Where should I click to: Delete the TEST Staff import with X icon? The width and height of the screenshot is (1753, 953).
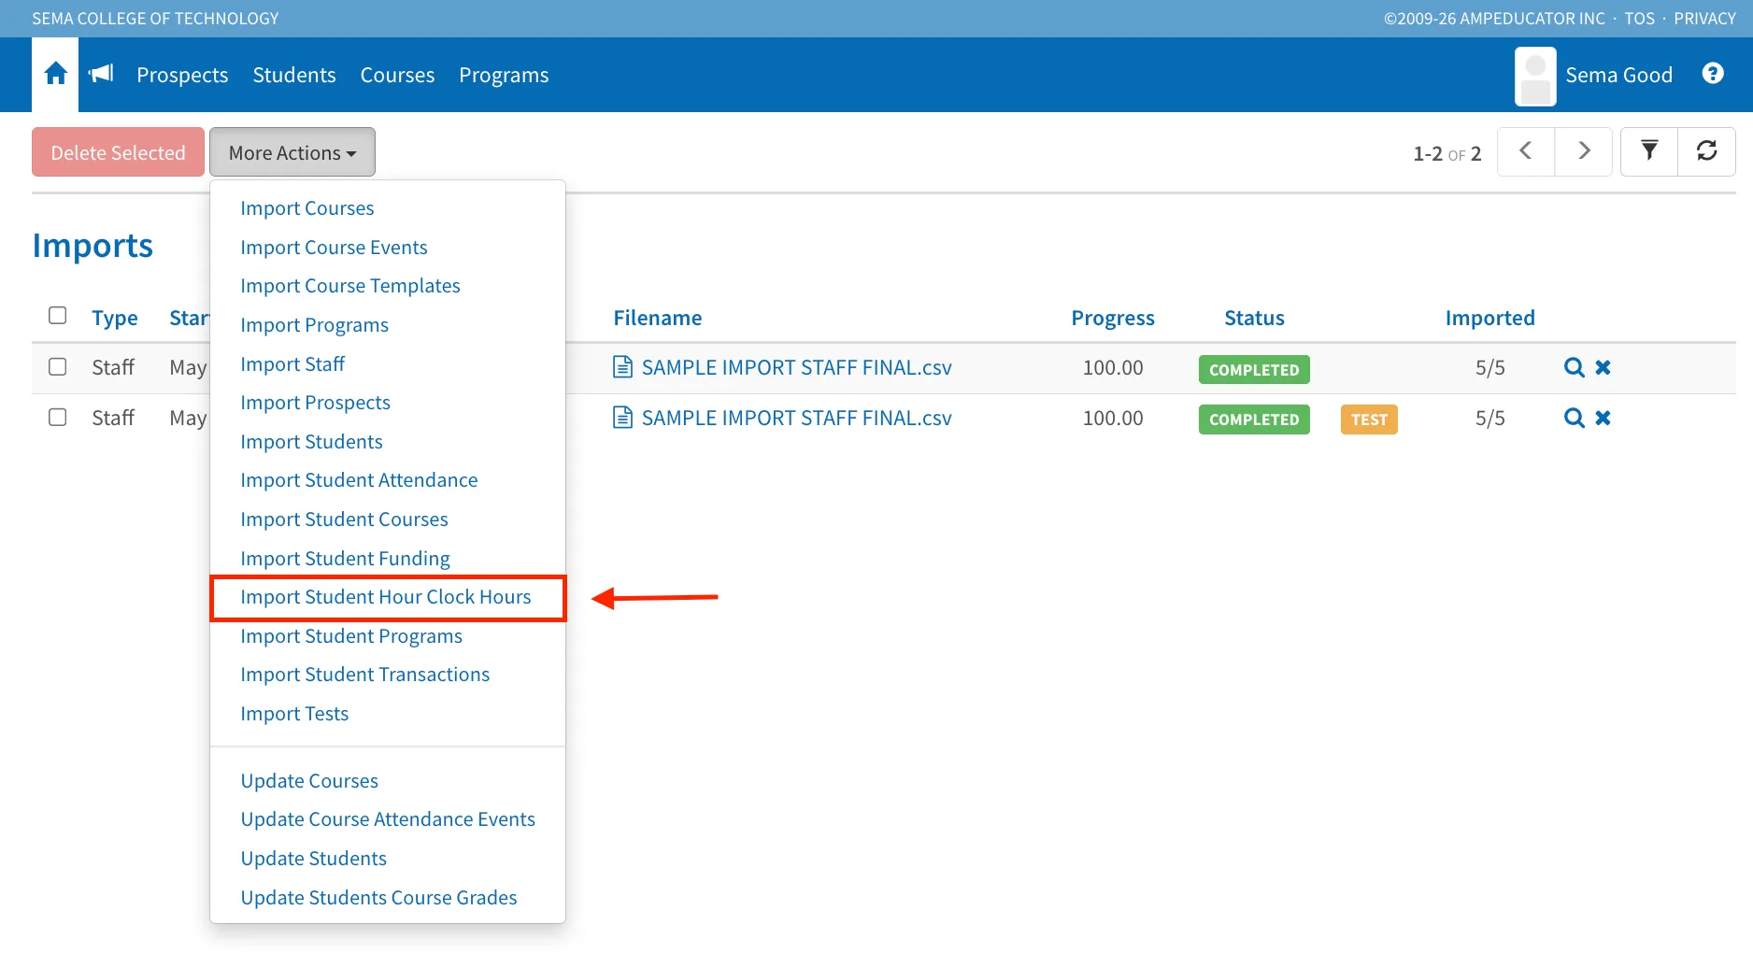[x=1603, y=418]
